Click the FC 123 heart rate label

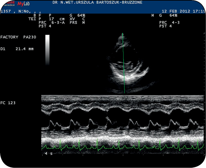[x=8, y=103]
